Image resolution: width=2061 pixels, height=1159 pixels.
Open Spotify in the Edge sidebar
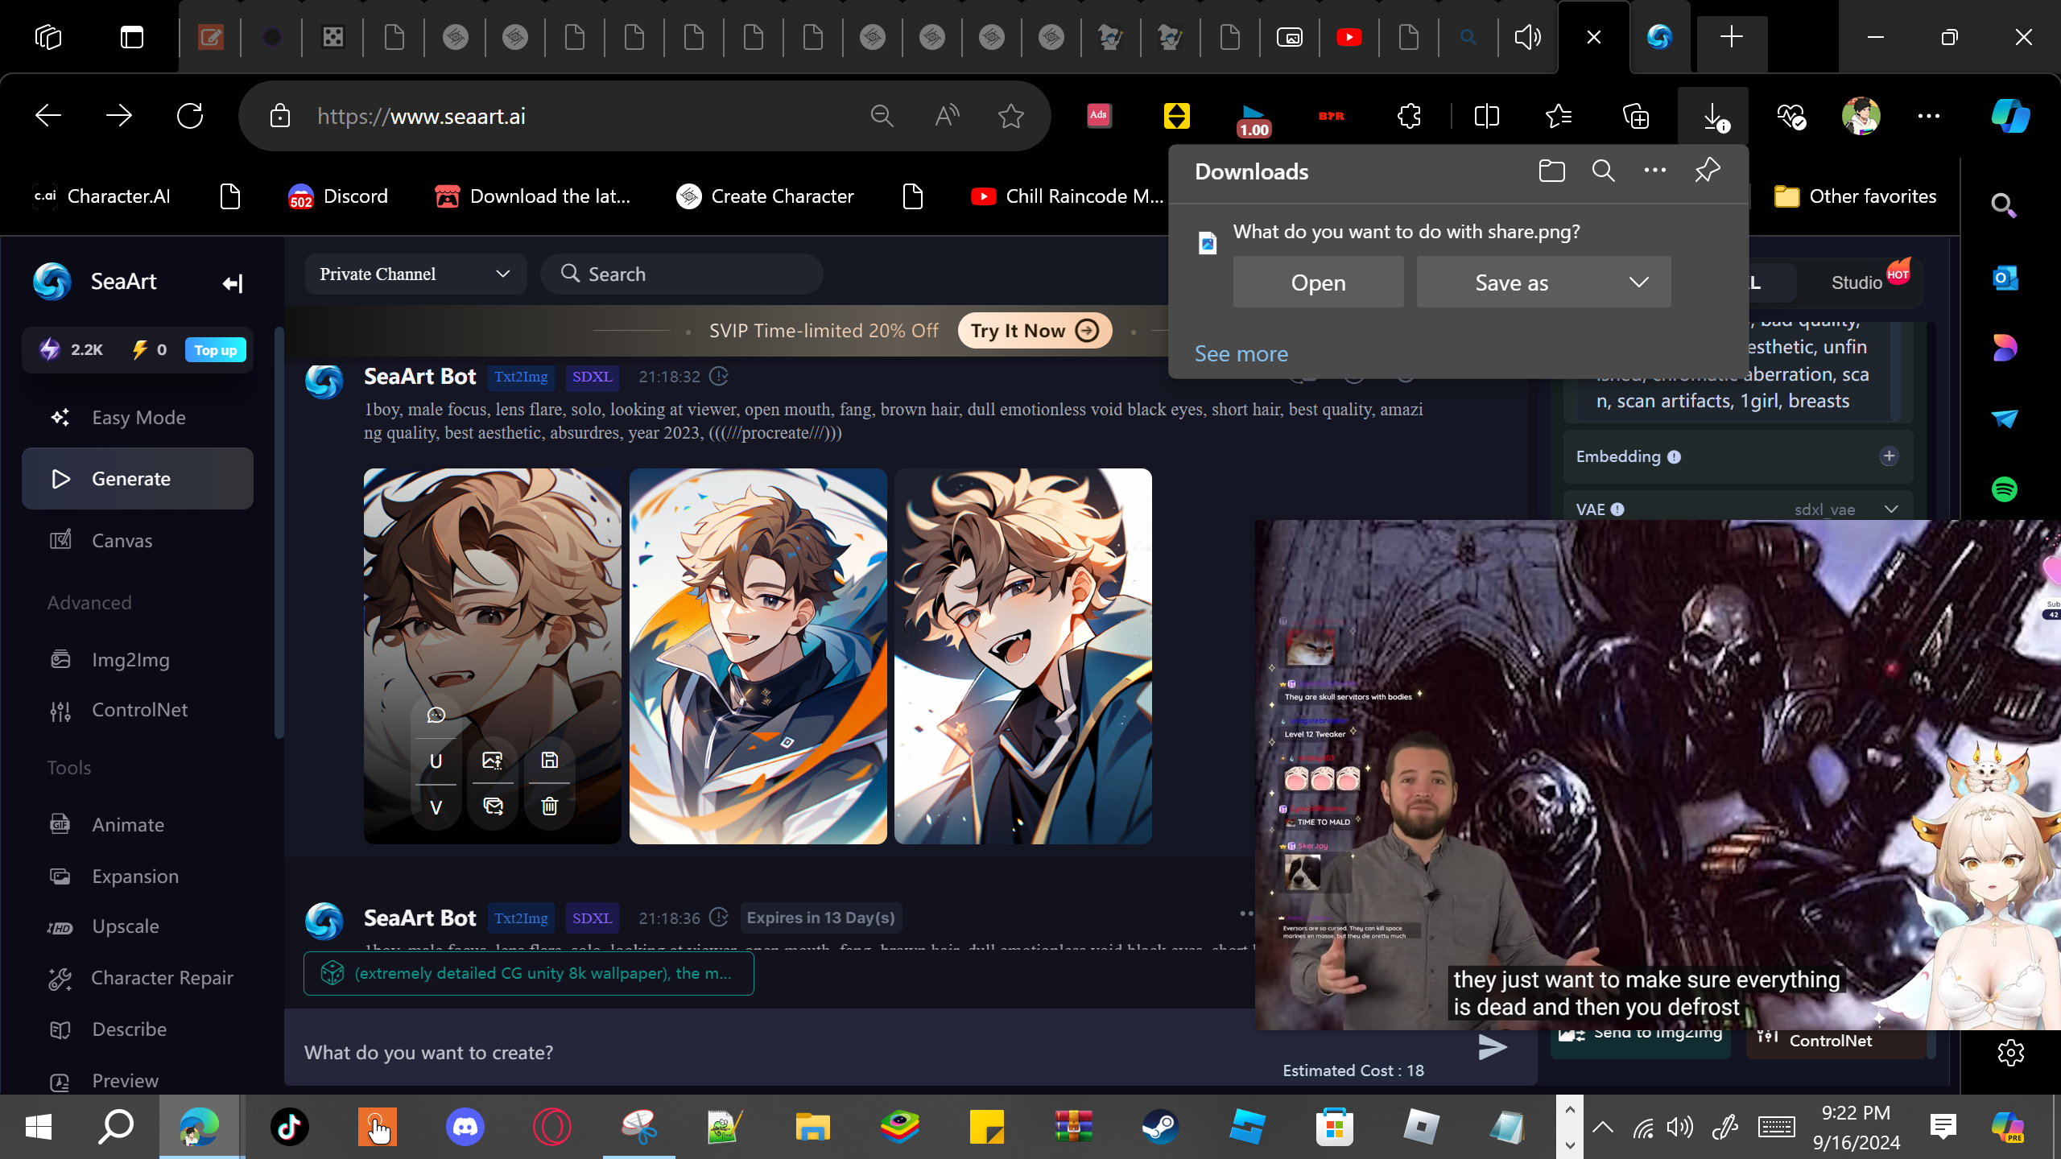tap(2005, 489)
